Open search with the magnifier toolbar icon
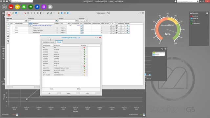This screenshot has width=210, height=118. click(48, 13)
